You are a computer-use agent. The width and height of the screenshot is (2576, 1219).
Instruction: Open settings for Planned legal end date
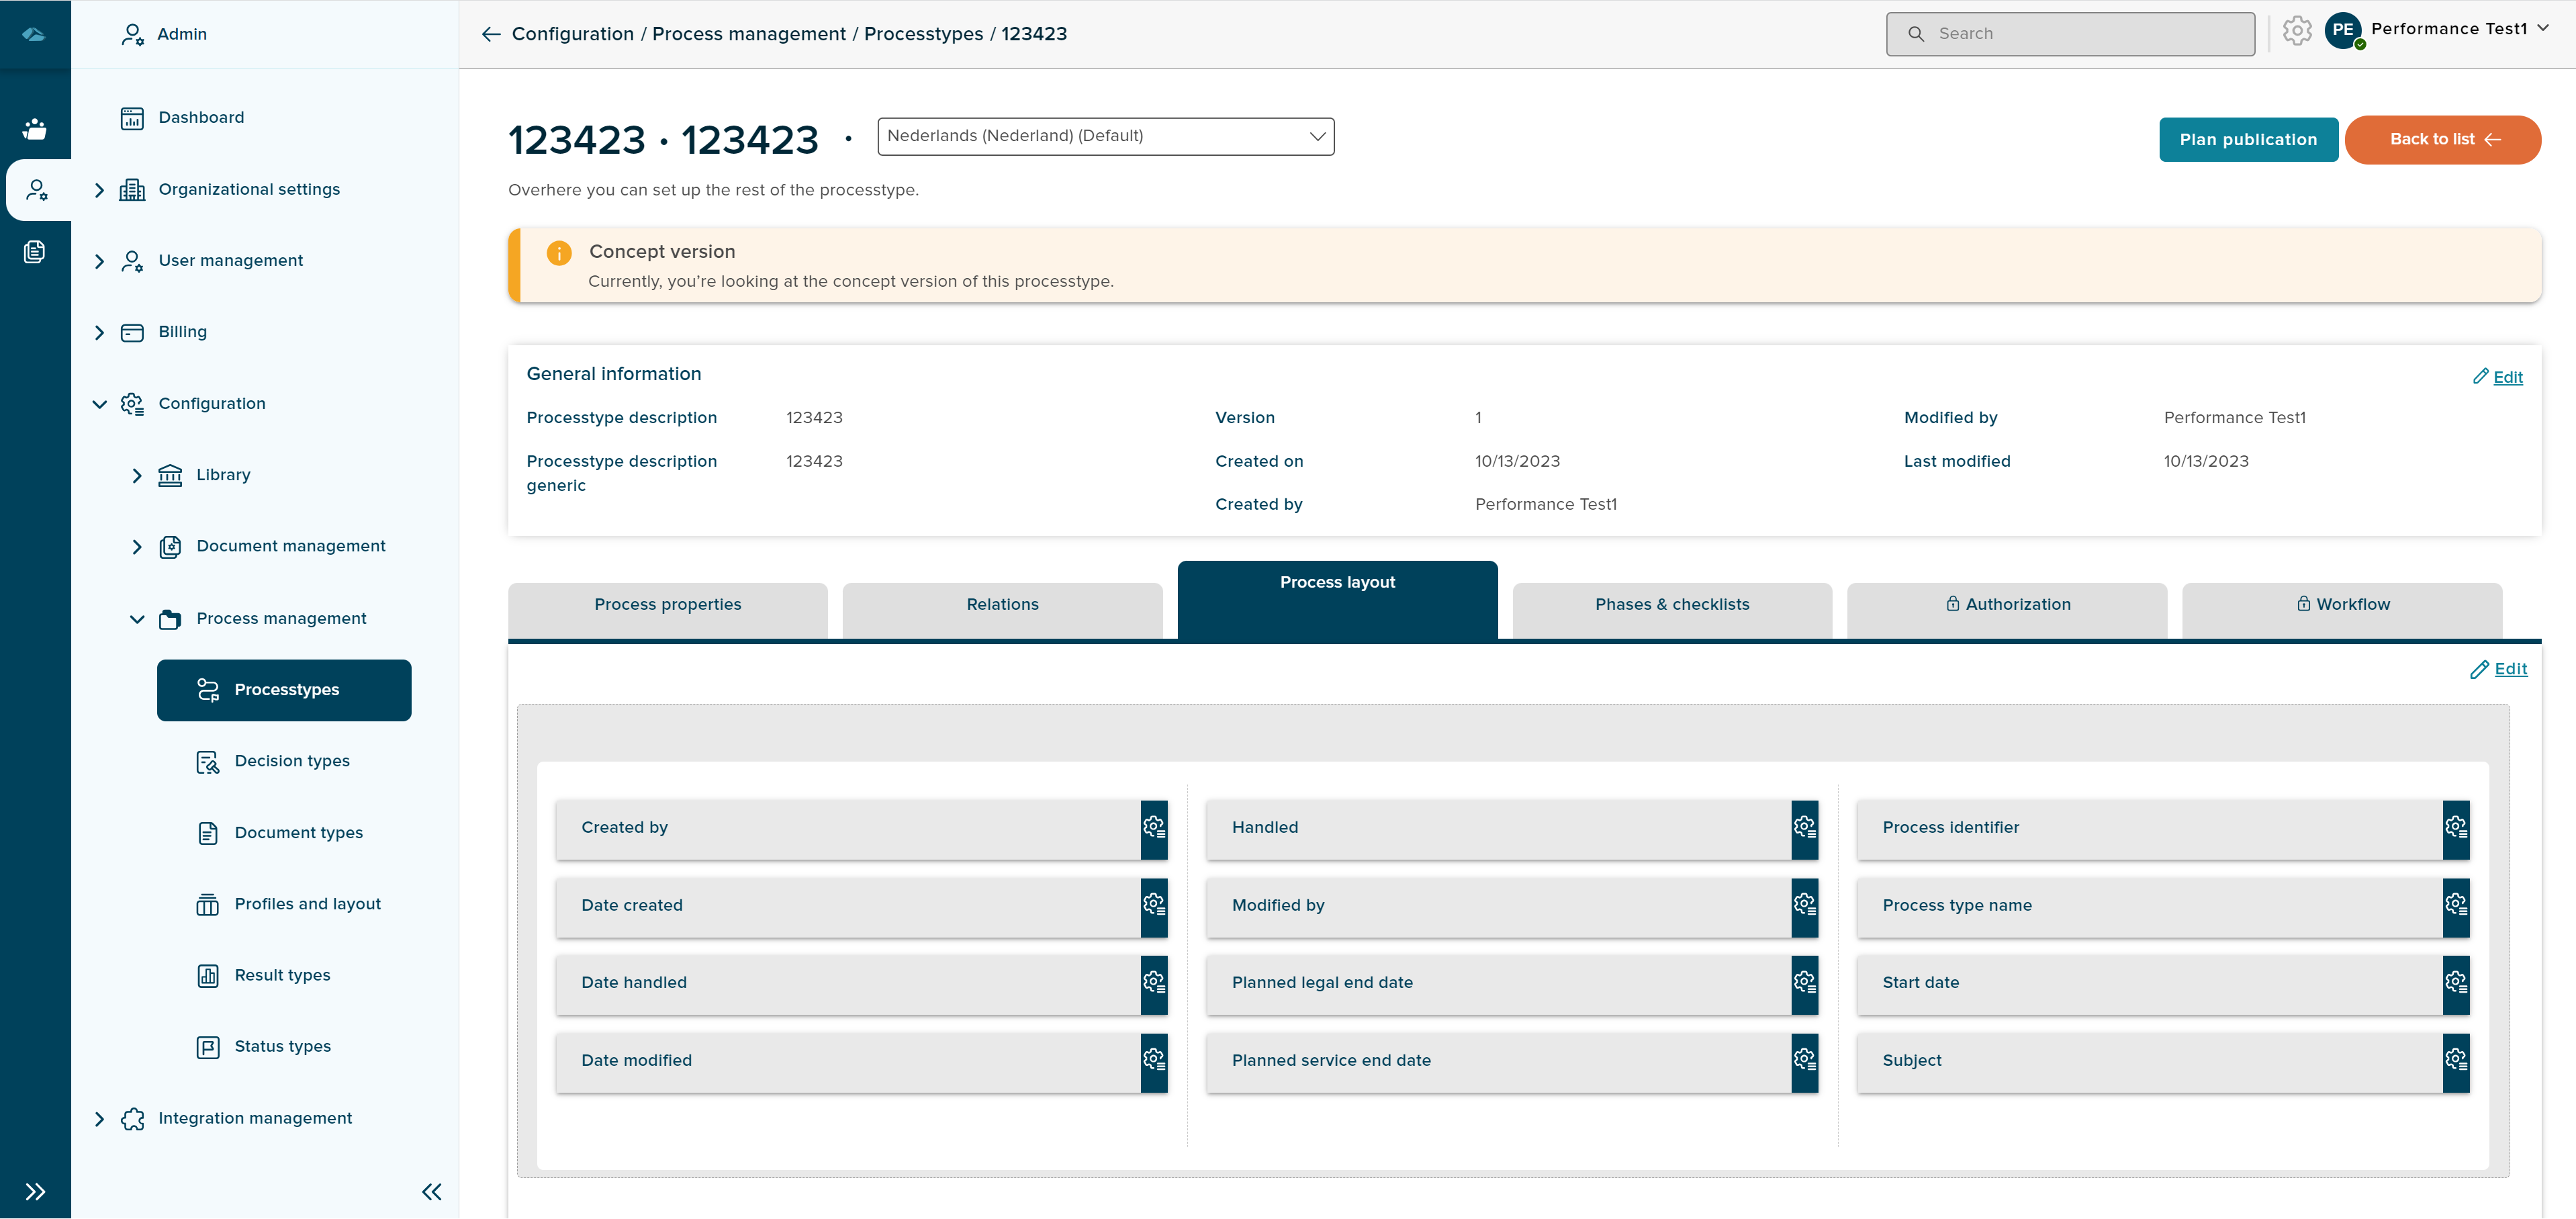pyautogui.click(x=1804, y=983)
